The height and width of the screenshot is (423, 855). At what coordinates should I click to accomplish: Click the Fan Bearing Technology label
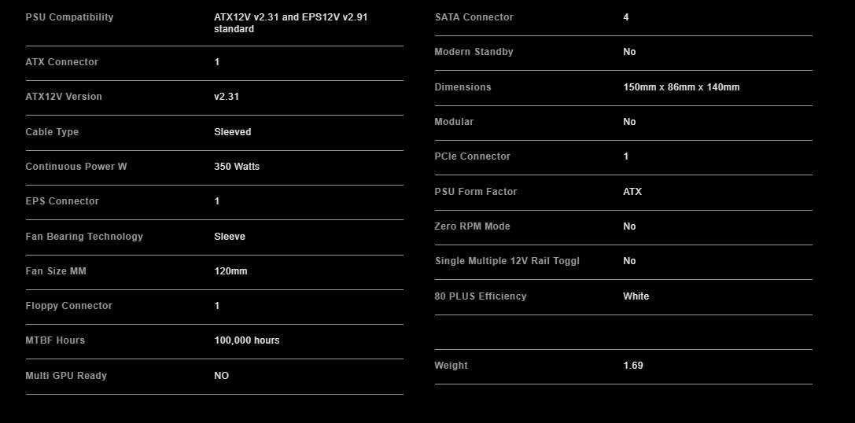[x=84, y=237]
